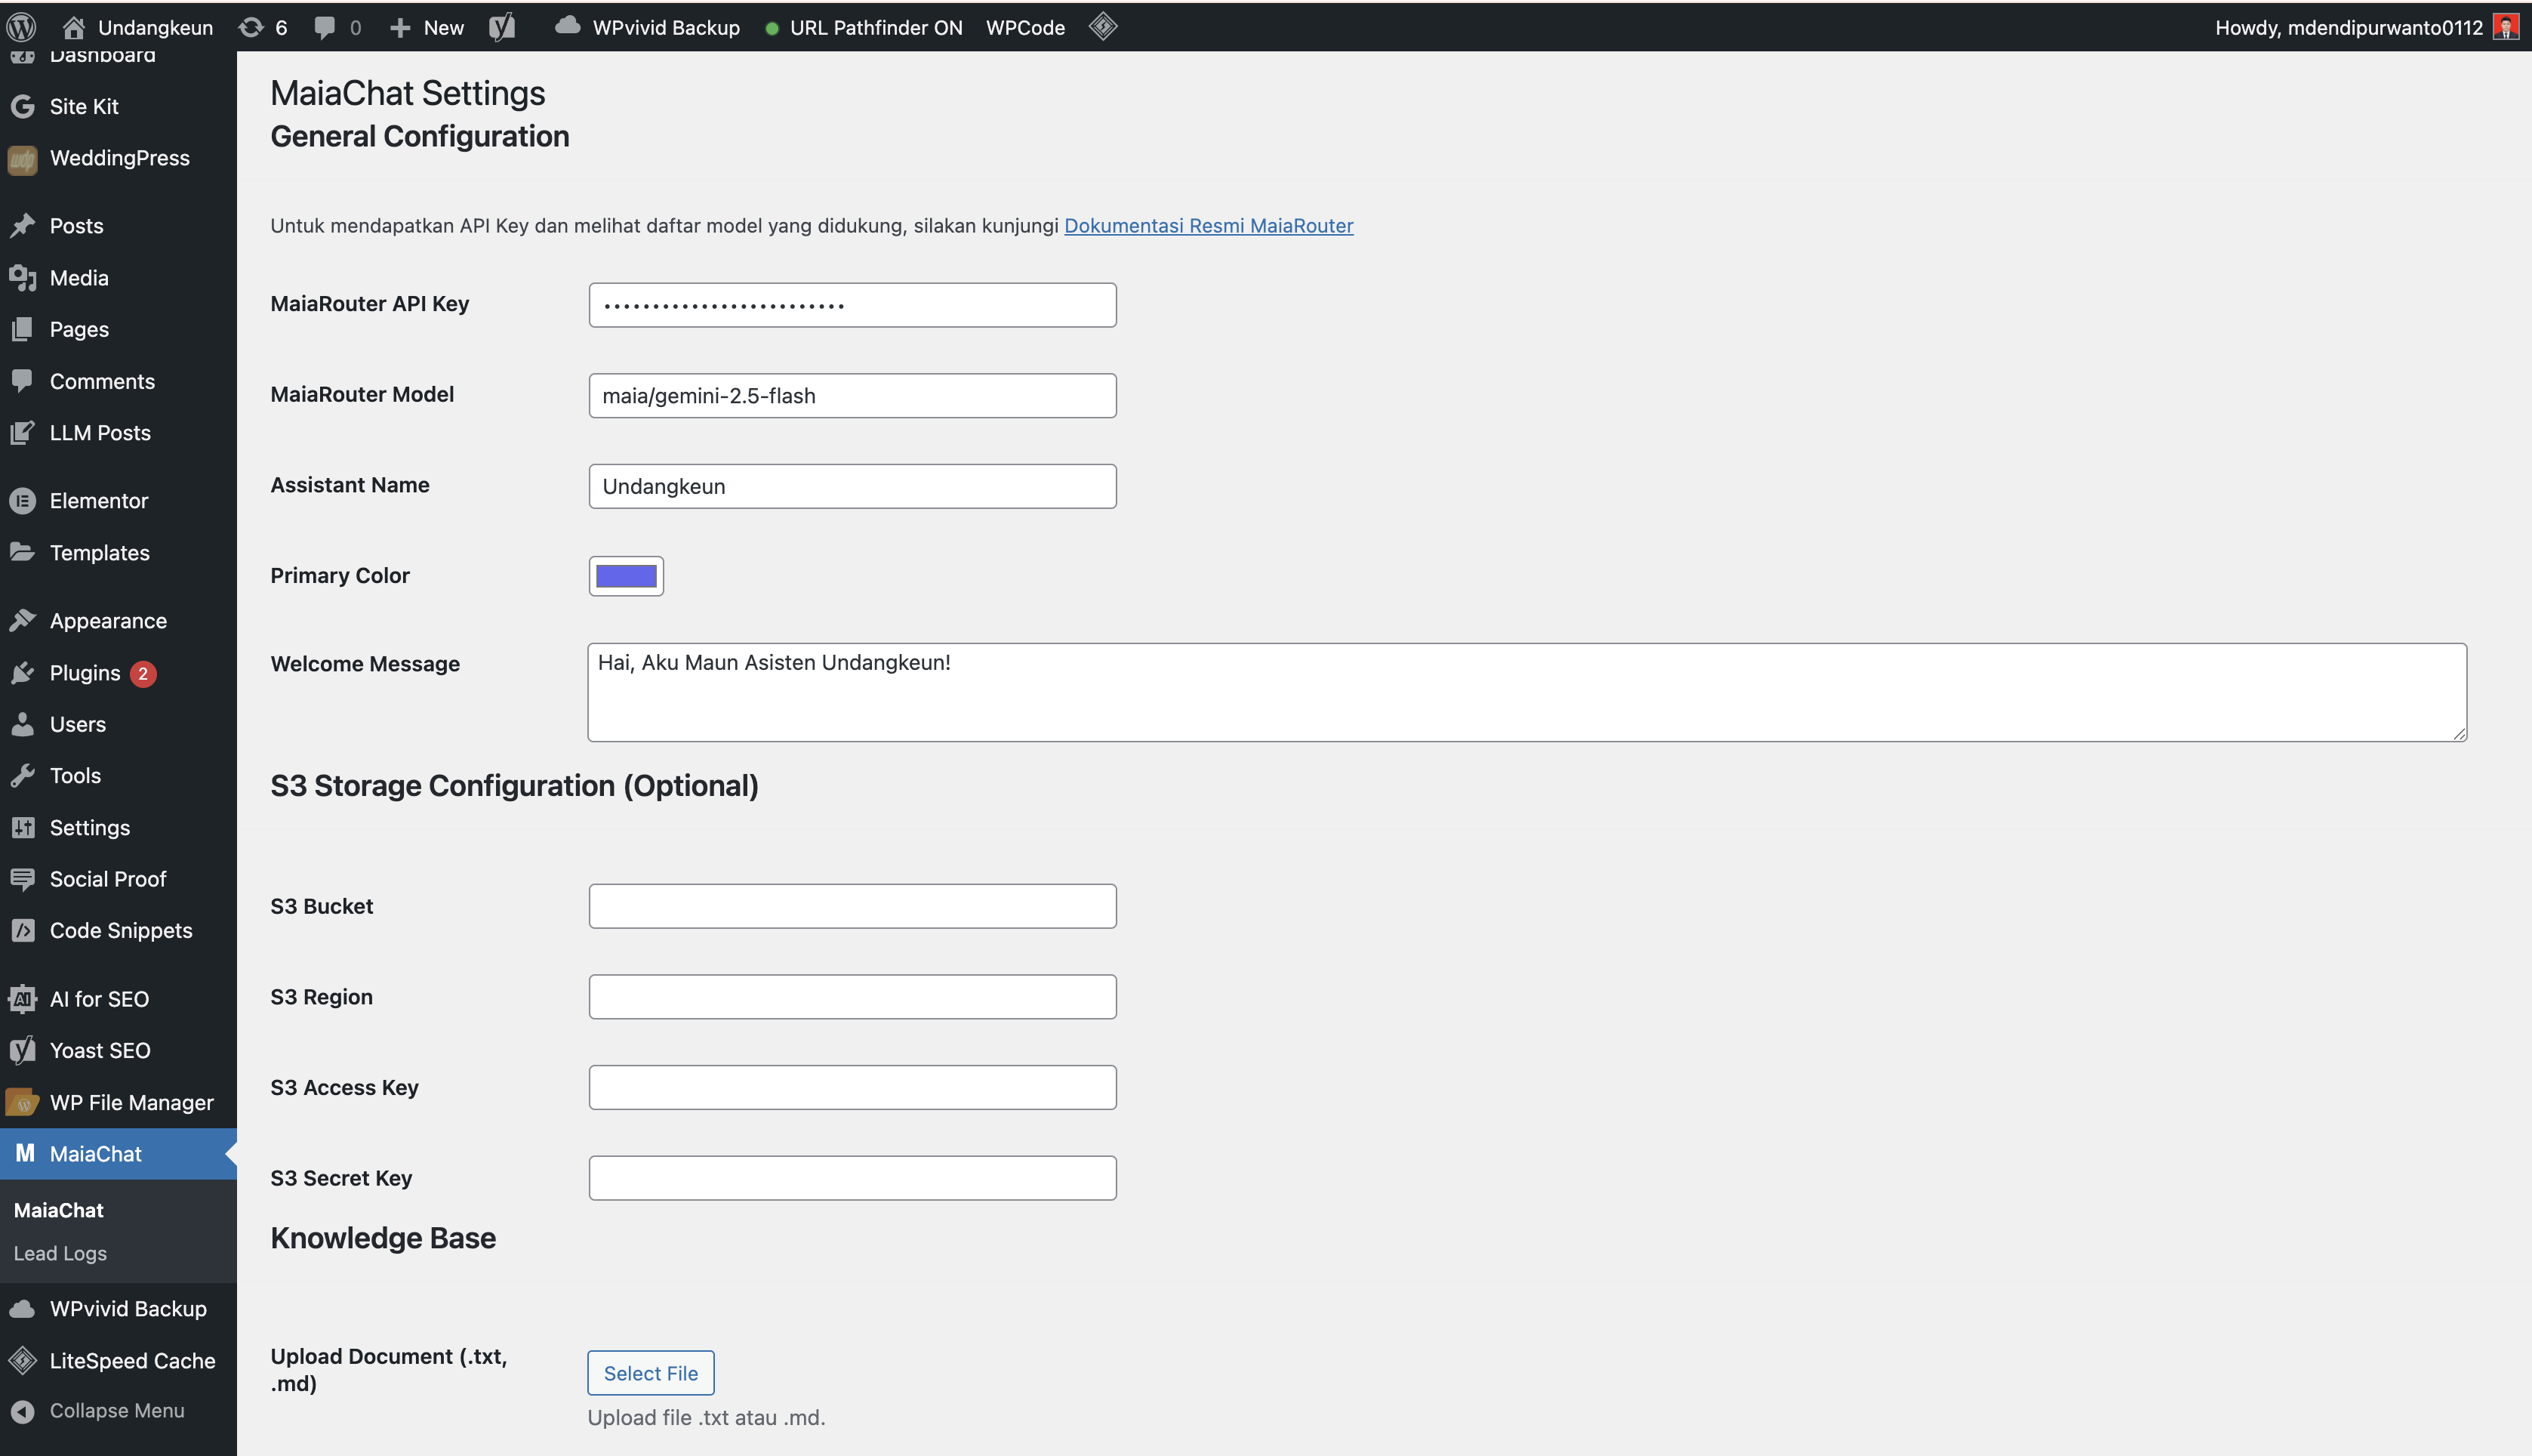Click the Media sidebar icon
Viewport: 2532px width, 1456px height.
[x=22, y=278]
